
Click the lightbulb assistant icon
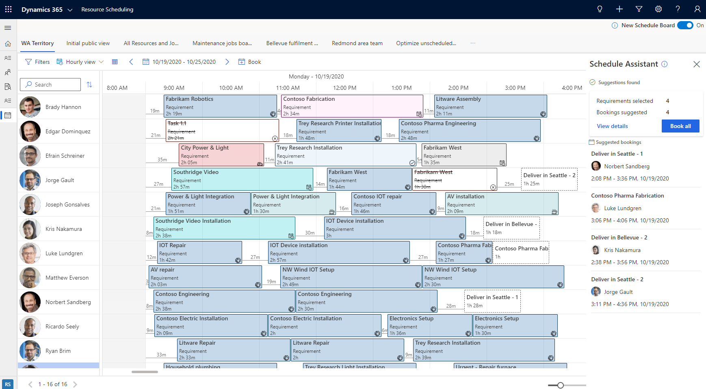coord(600,9)
